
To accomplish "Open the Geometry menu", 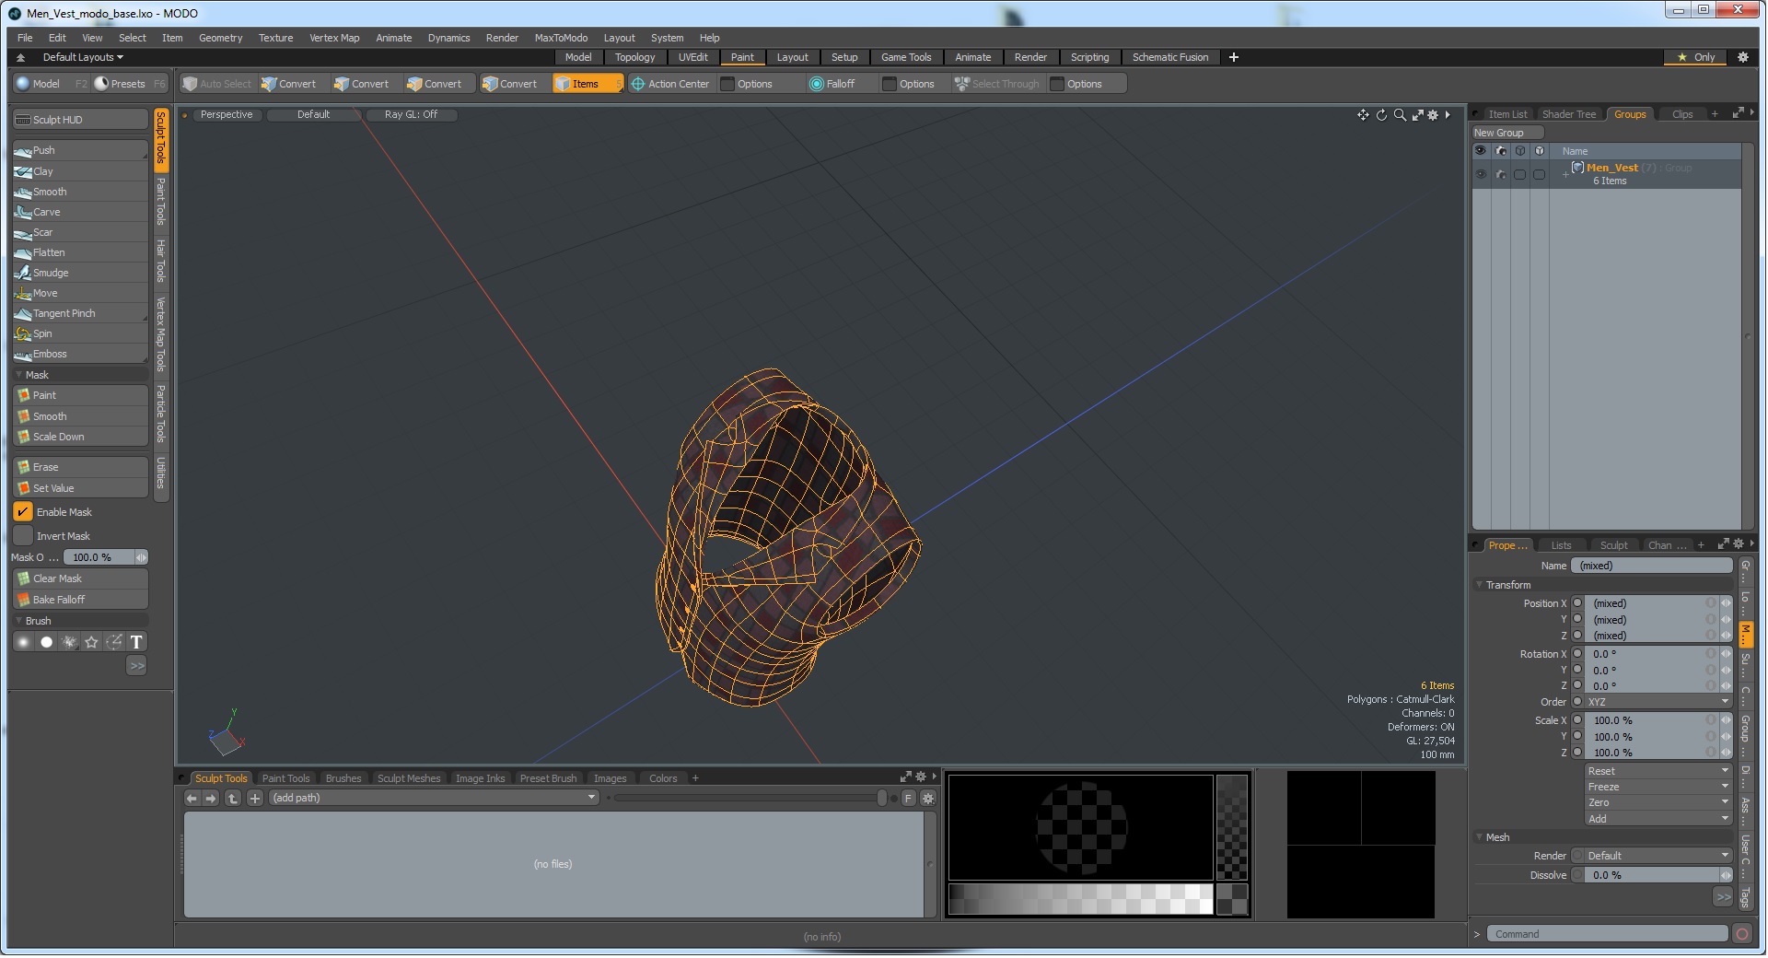I will tap(221, 38).
